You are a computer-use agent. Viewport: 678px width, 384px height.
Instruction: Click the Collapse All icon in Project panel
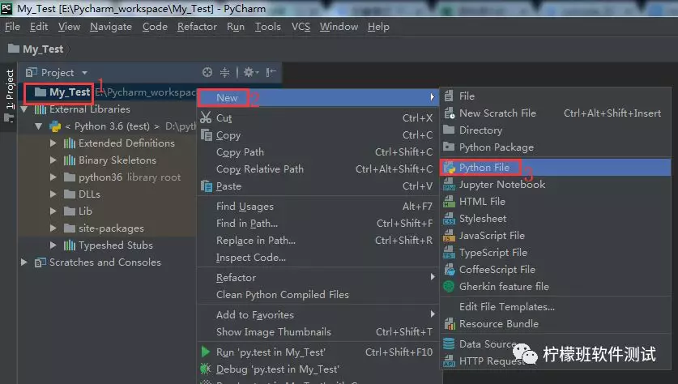pos(225,73)
